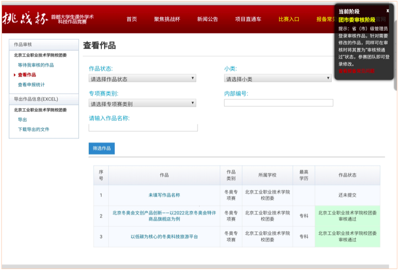Open the 作品状态 dropdown
The height and width of the screenshot is (271, 399).
click(x=142, y=79)
